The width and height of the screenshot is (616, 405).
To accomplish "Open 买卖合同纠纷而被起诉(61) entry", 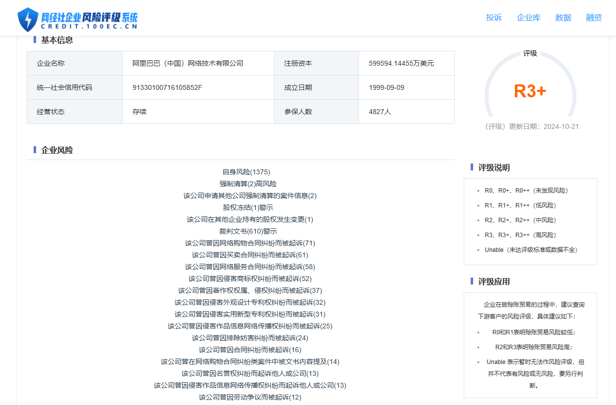I will point(250,255).
